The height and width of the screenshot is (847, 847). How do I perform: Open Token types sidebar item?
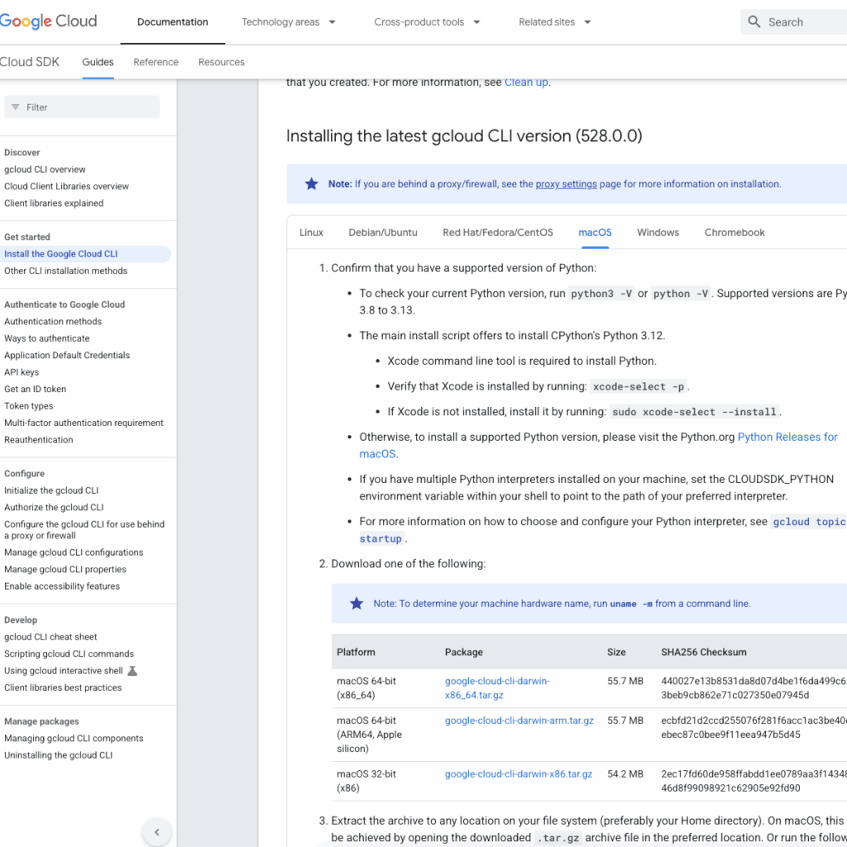[x=29, y=405]
